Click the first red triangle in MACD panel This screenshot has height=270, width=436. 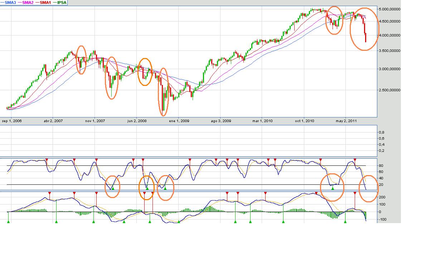[x=50, y=193]
